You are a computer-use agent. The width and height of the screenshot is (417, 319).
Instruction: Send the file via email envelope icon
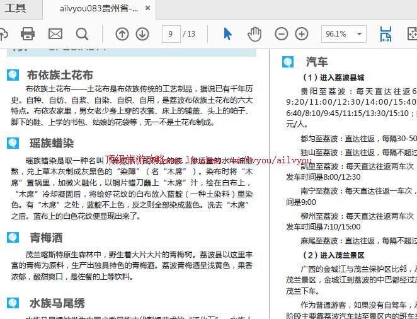click(55, 34)
